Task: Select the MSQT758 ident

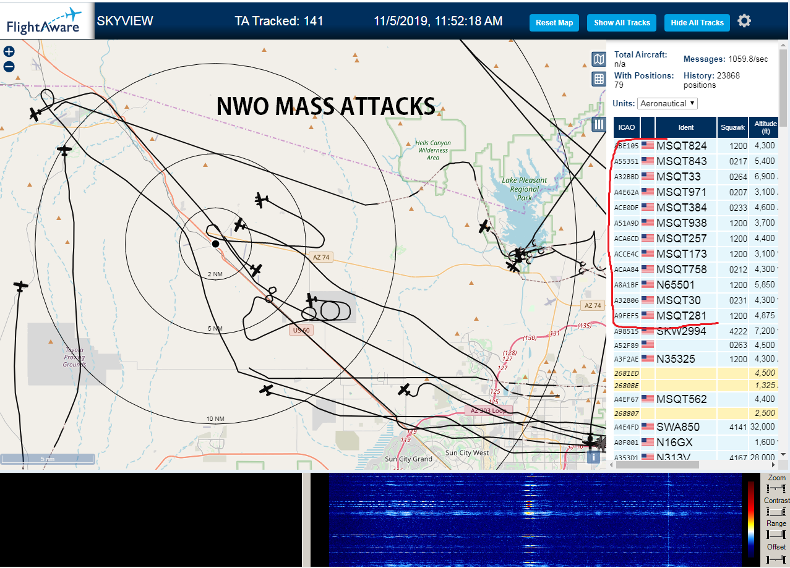Action: [681, 269]
